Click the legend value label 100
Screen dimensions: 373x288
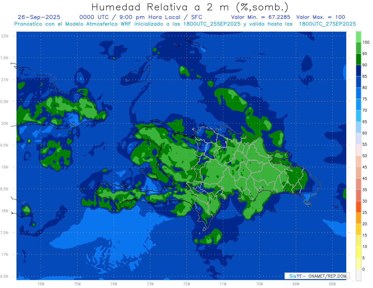[x=366, y=42]
